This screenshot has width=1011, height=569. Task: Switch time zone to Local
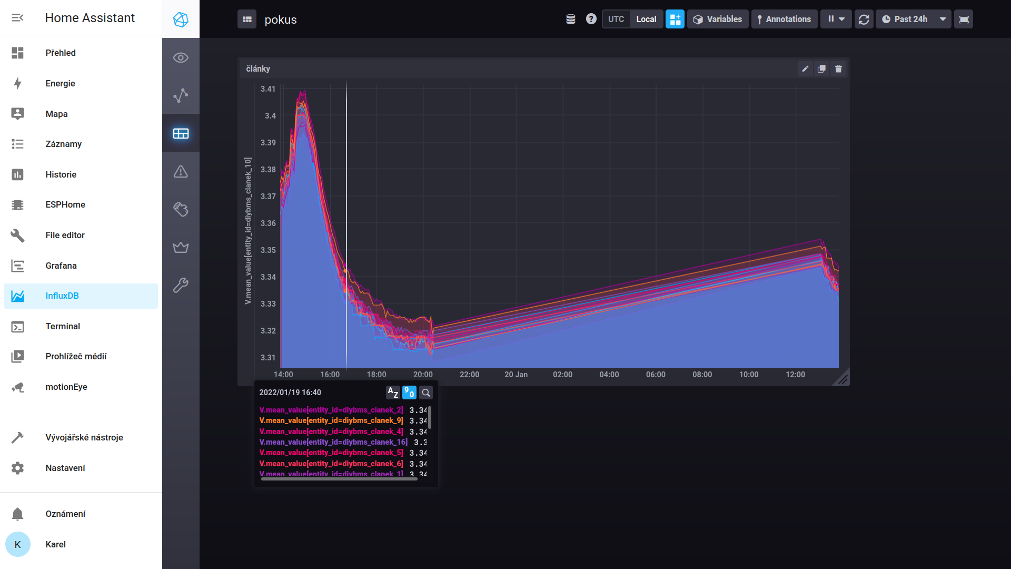(x=646, y=19)
